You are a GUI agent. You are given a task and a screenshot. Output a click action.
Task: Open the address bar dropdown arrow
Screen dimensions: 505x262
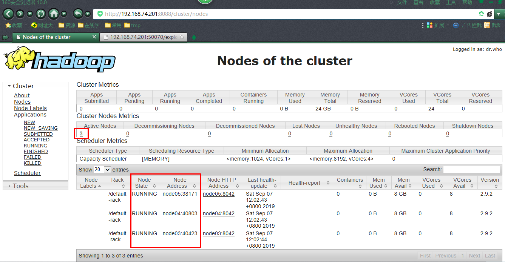coord(499,14)
